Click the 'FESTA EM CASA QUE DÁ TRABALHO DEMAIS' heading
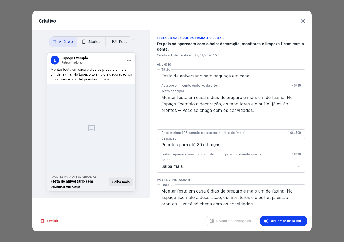 [x=191, y=38]
